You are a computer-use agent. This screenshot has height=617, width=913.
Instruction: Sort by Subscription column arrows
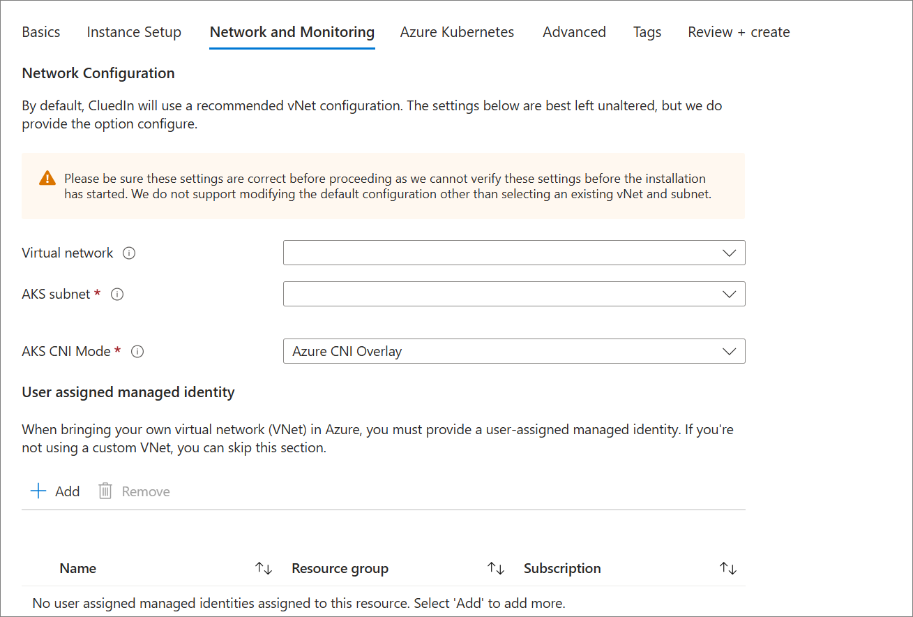727,569
